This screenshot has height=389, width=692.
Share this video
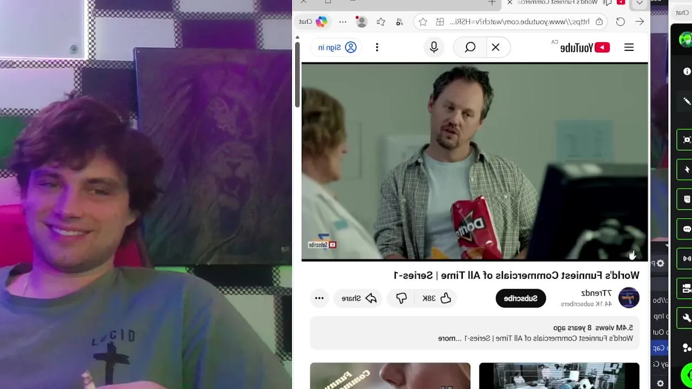(x=359, y=298)
